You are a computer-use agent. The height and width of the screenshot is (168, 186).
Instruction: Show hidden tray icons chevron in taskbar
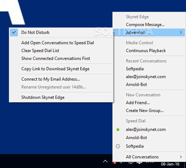pos(105,161)
